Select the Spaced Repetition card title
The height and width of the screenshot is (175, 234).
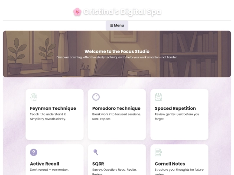[175, 108]
